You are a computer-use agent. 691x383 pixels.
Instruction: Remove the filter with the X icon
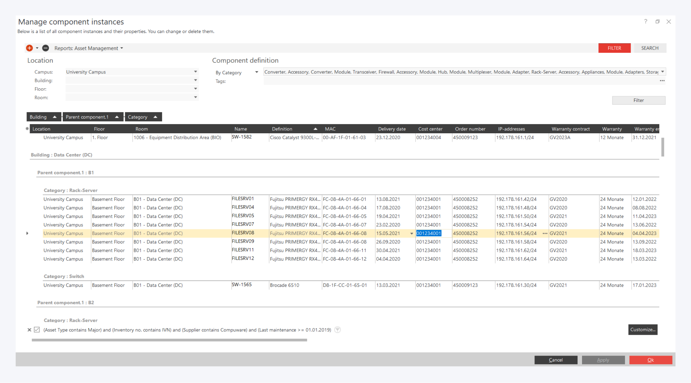(29, 330)
